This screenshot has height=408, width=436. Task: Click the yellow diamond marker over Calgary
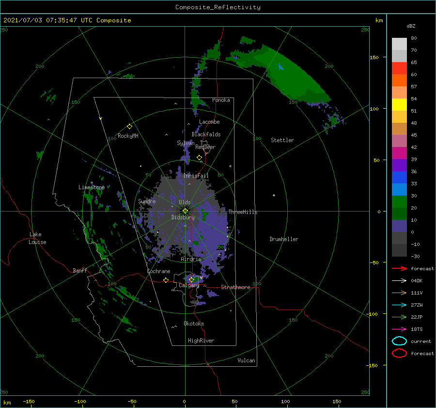(191, 279)
